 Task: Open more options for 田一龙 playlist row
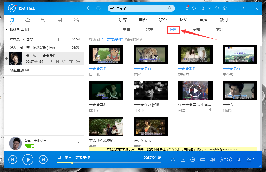pyautogui.click(x=78, y=62)
